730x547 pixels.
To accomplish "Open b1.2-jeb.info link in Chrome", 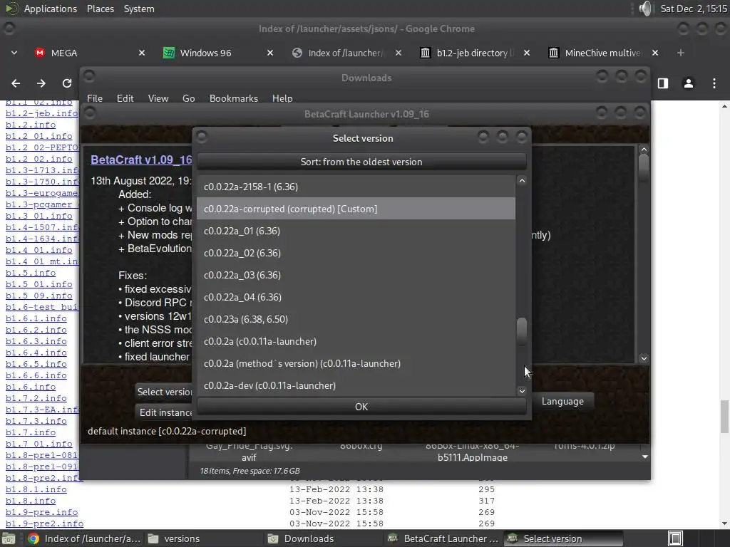I will [x=41, y=113].
